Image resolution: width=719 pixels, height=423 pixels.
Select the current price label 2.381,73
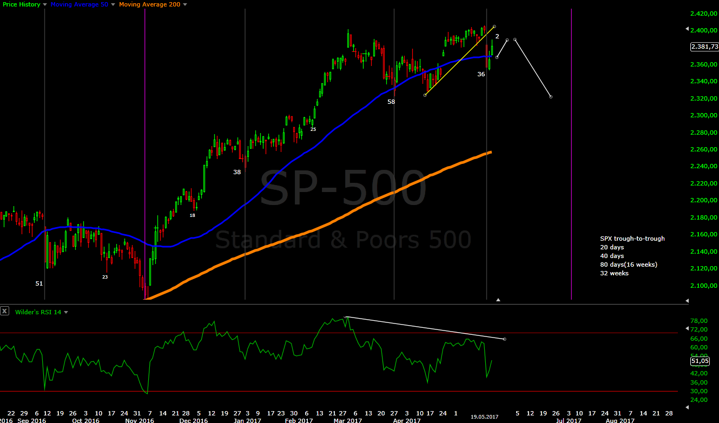704,47
